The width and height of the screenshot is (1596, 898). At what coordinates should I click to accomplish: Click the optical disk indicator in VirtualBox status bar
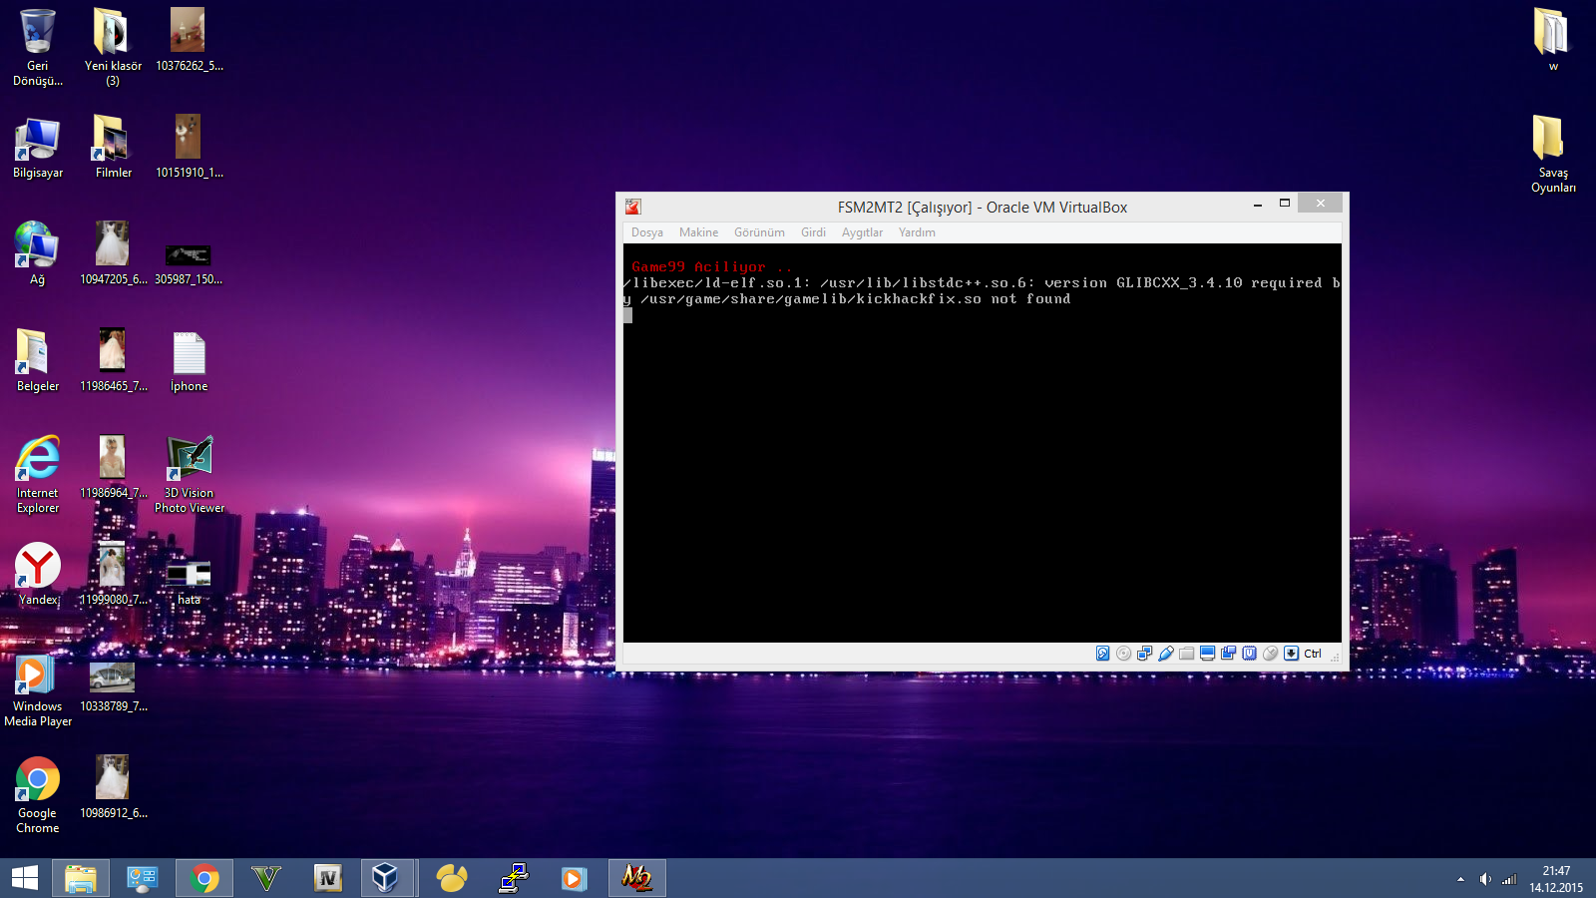[1123, 654]
